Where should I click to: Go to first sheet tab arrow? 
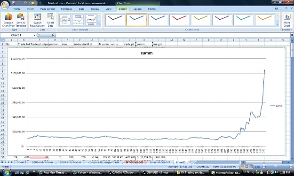2,162
